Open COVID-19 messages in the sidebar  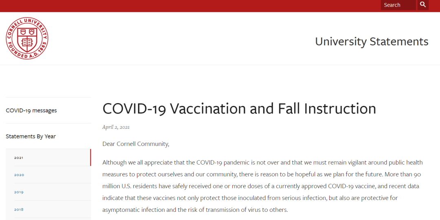pos(31,110)
